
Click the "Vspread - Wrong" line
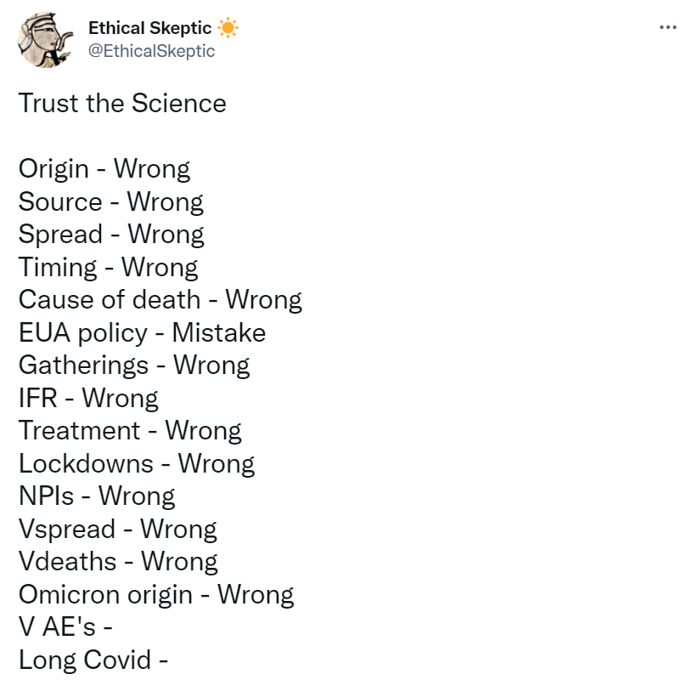click(x=118, y=529)
